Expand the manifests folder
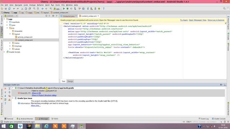 click(7, 22)
